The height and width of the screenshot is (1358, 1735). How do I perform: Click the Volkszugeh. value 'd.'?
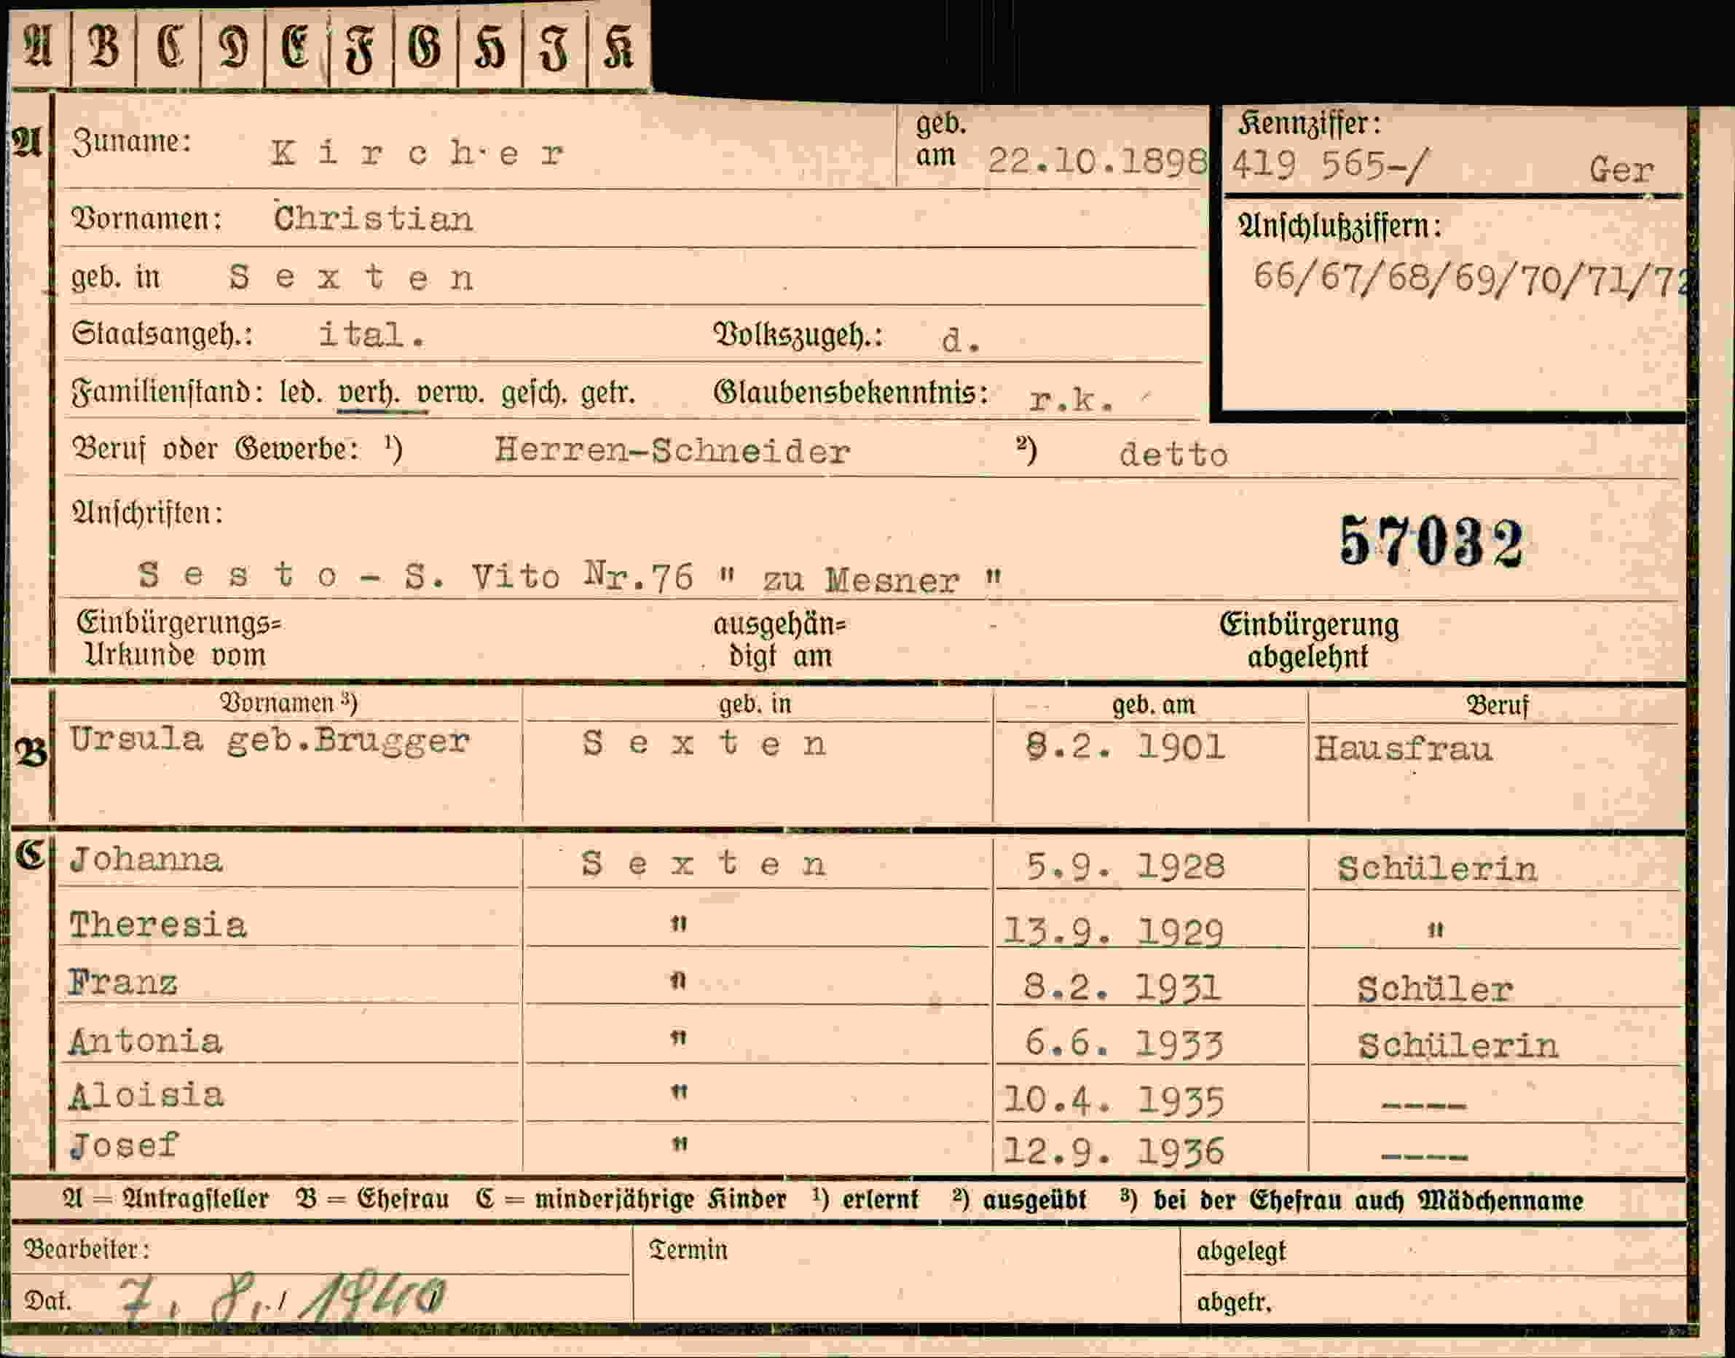click(961, 340)
